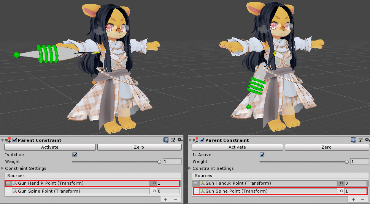Add a source with plus button, right inspector
370x204 pixels.
pyautogui.click(x=353, y=200)
